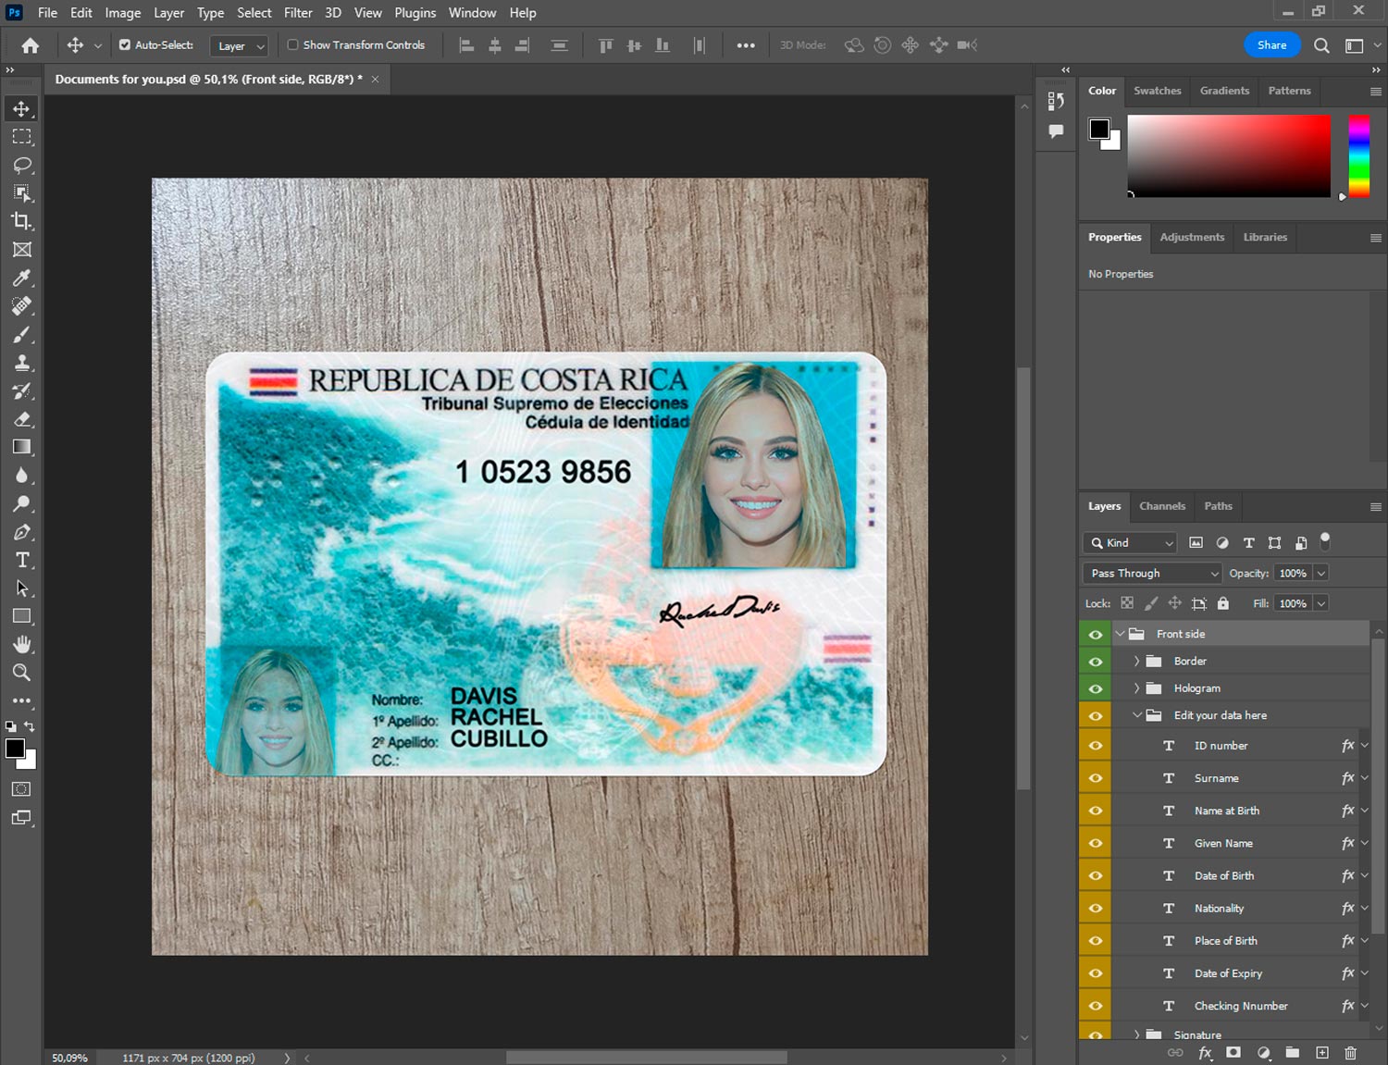Disable the Auto-Select checkbox

pyautogui.click(x=125, y=44)
